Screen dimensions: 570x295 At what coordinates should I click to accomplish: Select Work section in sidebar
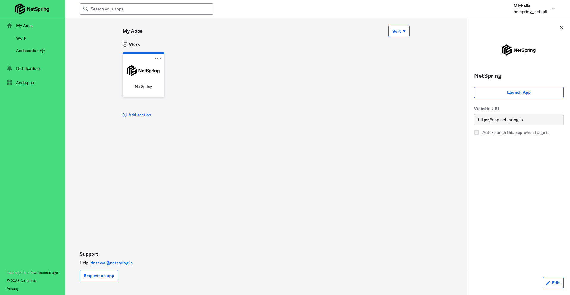coord(21,38)
